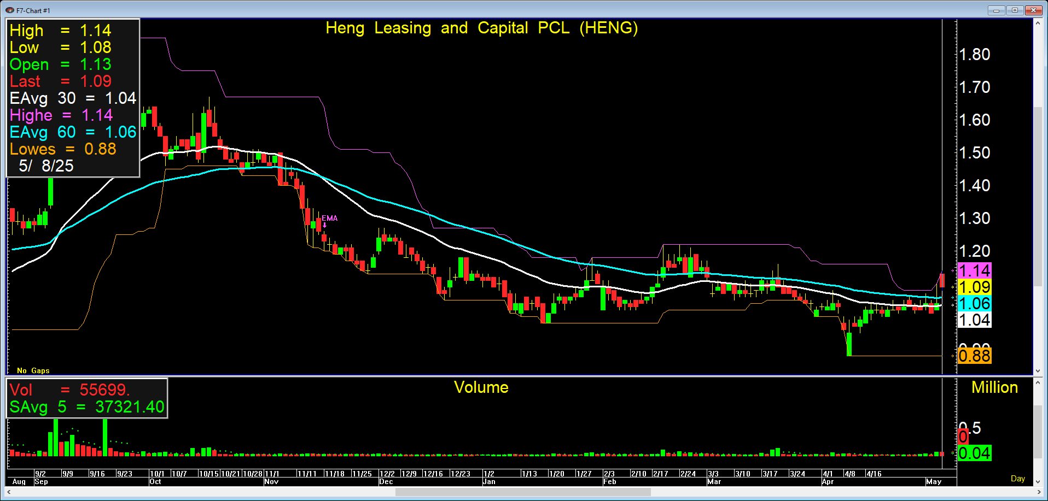Click the Highe = 1.14 readout

(x=61, y=115)
